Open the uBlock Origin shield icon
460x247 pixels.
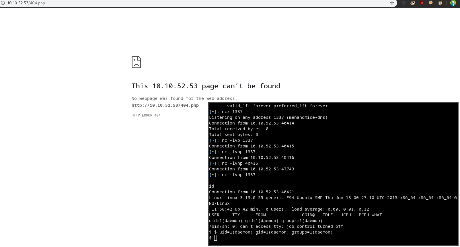click(422, 3)
